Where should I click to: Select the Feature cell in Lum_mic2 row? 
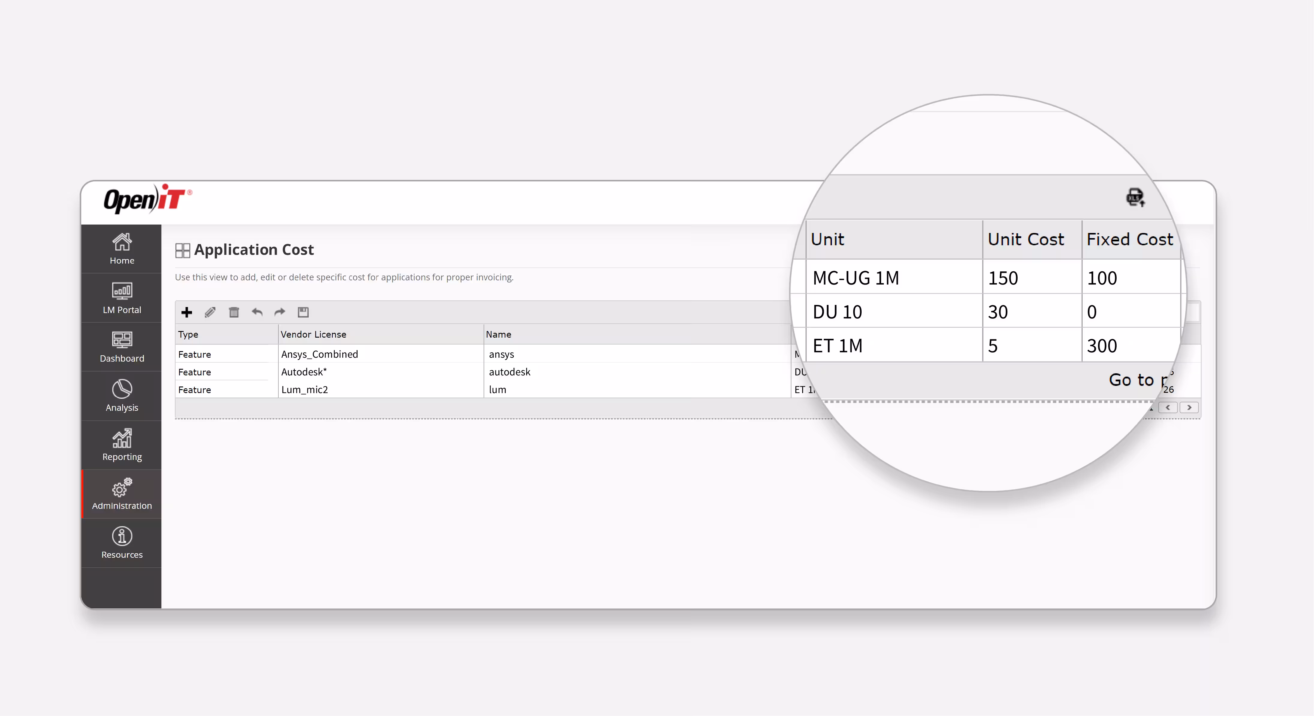(226, 389)
